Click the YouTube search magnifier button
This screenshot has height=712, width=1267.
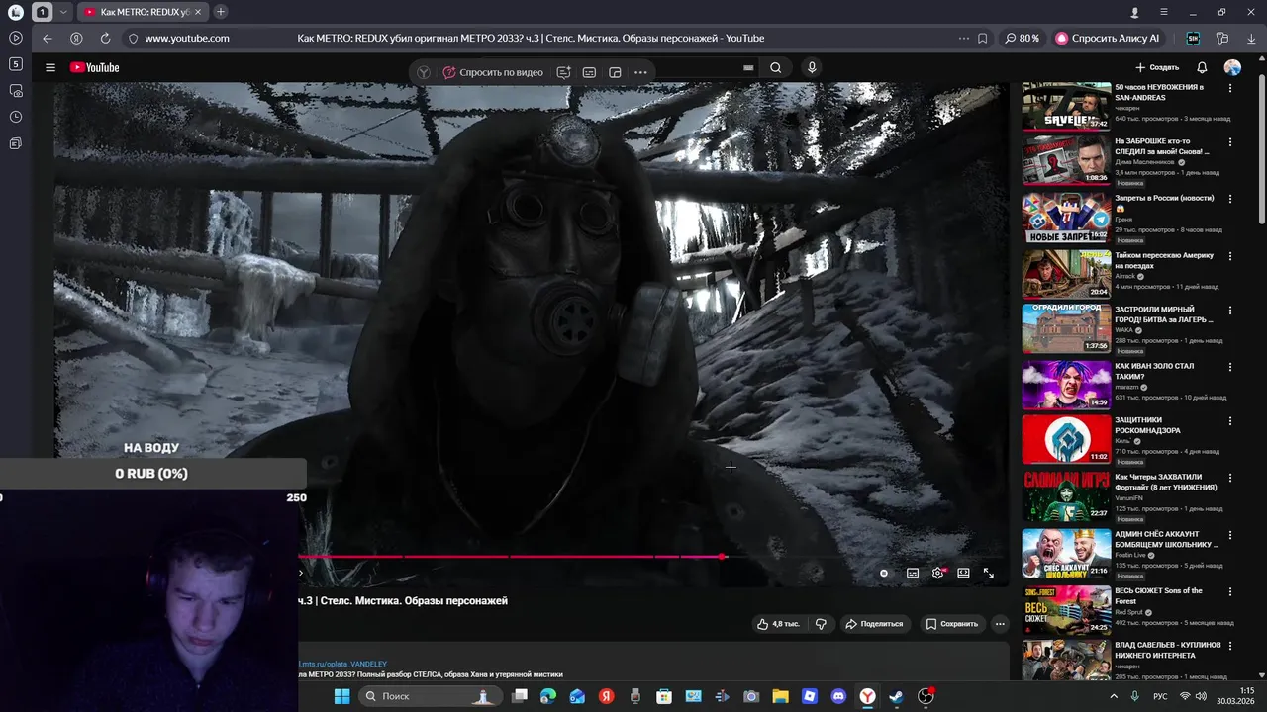776,68
